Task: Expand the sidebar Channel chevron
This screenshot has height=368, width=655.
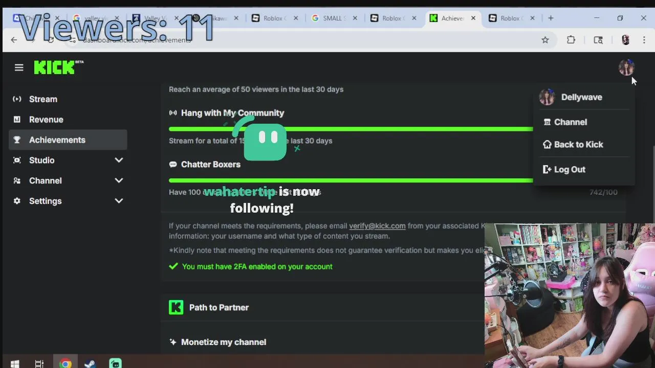Action: 119,181
